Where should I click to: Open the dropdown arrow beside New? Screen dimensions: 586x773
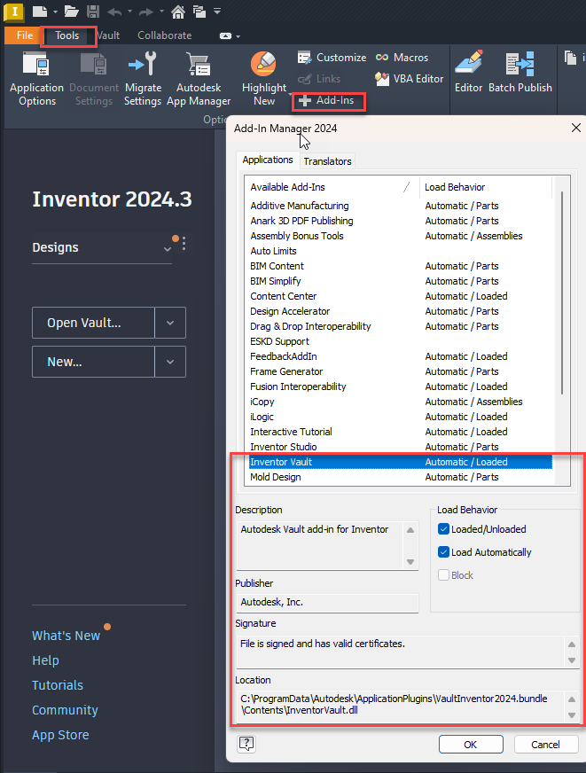[x=170, y=362]
